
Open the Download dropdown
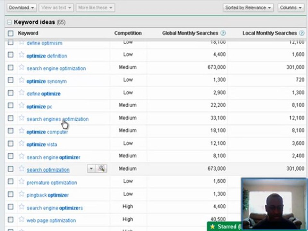tap(21, 8)
